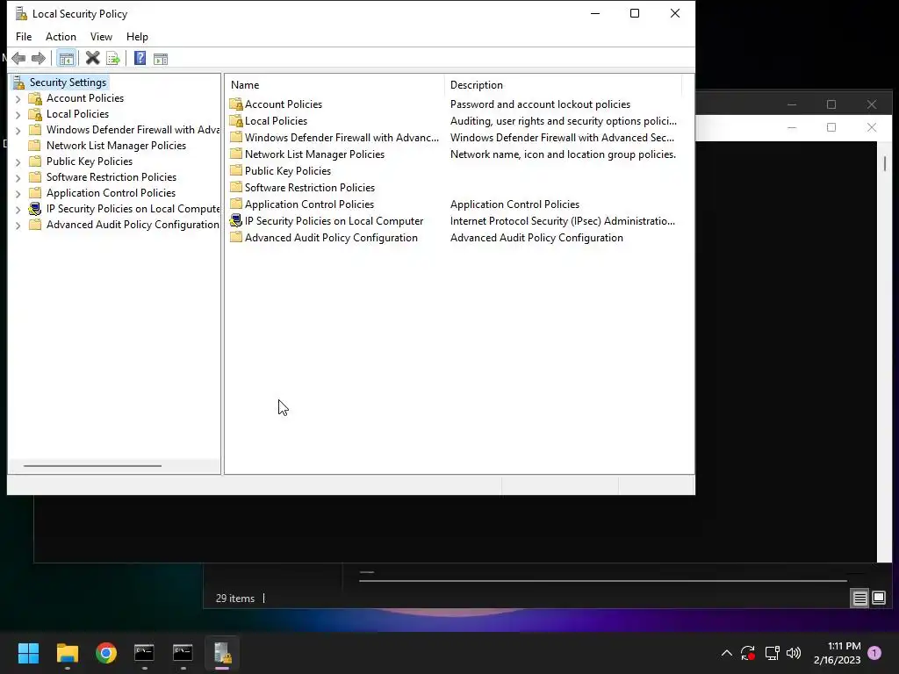This screenshot has height=674, width=899.
Task: Select Local Policies label in tree
Action: [77, 114]
